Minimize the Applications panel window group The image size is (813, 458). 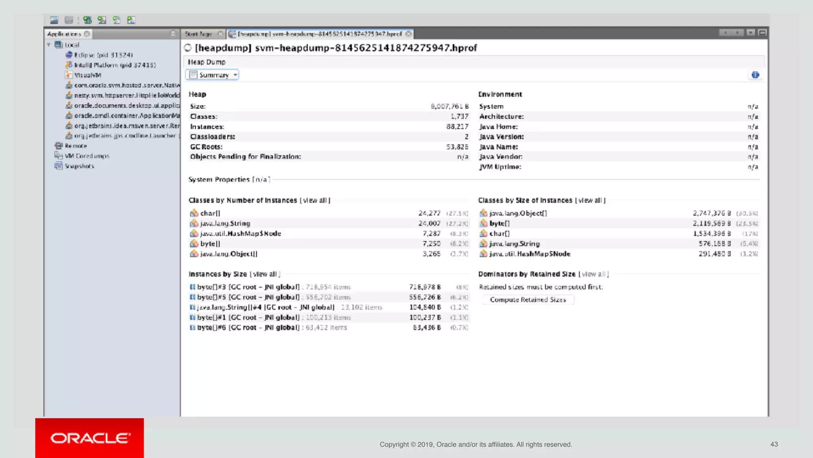[173, 34]
